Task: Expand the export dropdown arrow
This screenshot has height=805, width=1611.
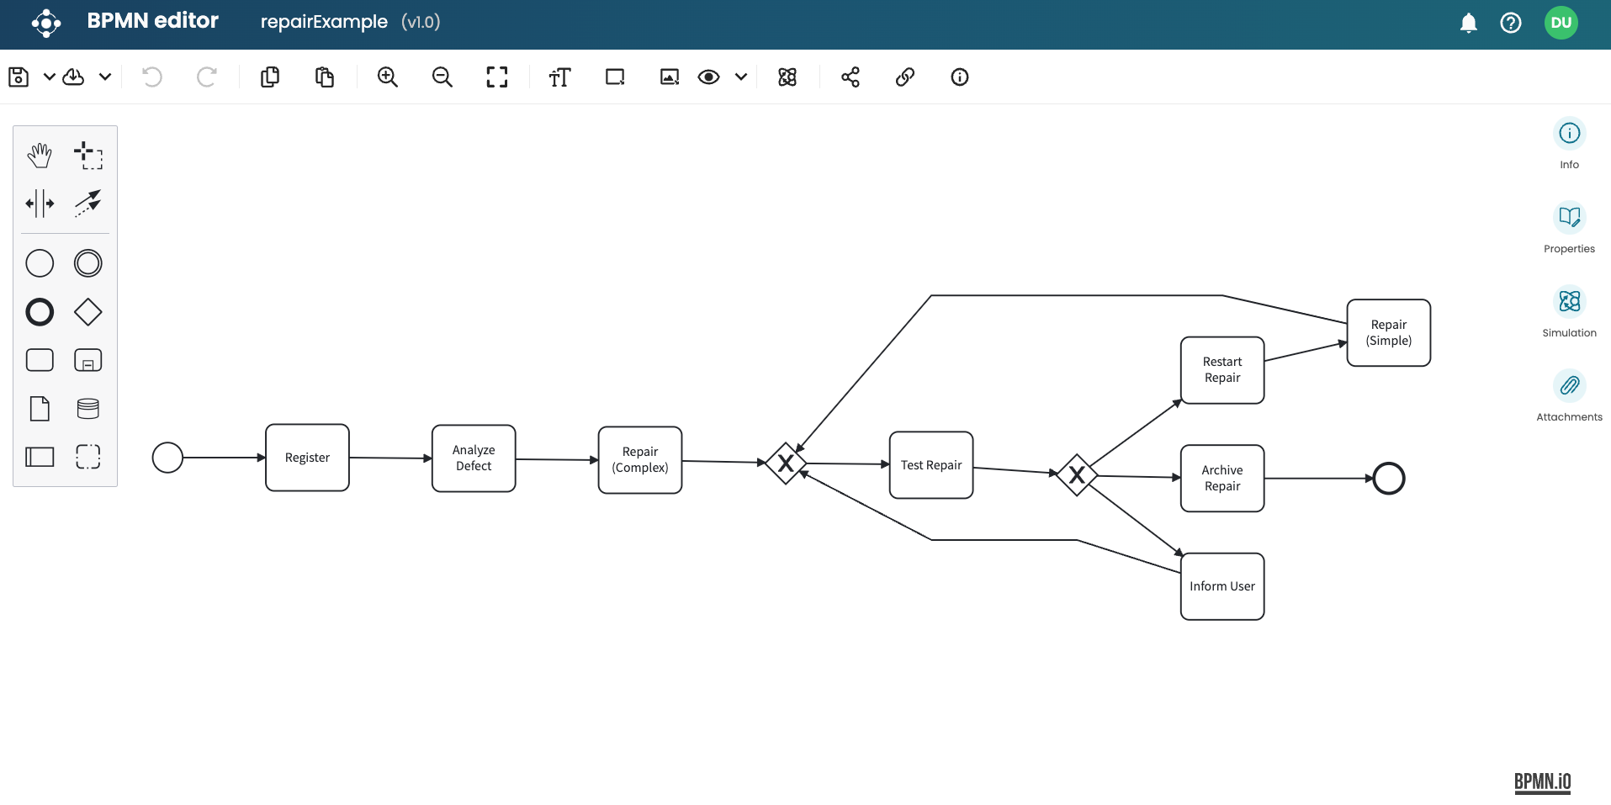Action: 105,77
